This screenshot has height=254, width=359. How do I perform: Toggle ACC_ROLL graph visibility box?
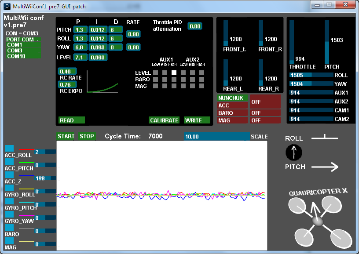9,148
